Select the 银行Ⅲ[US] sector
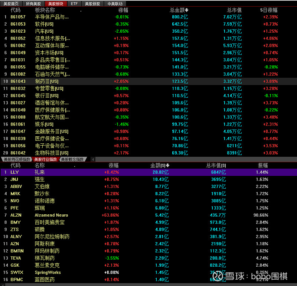This screenshot has width=297, height=286. pos(148,96)
